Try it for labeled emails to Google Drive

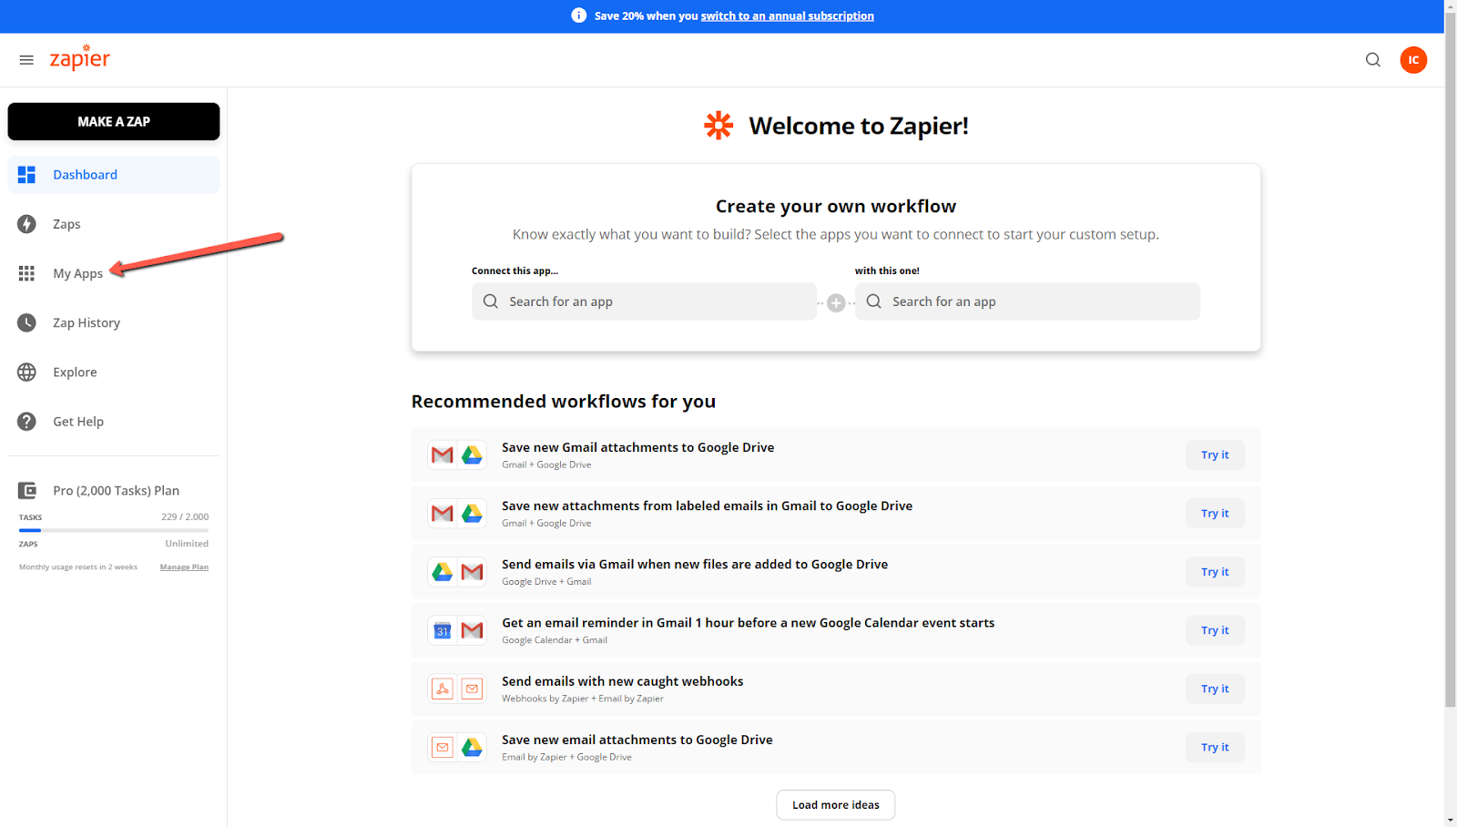point(1215,514)
